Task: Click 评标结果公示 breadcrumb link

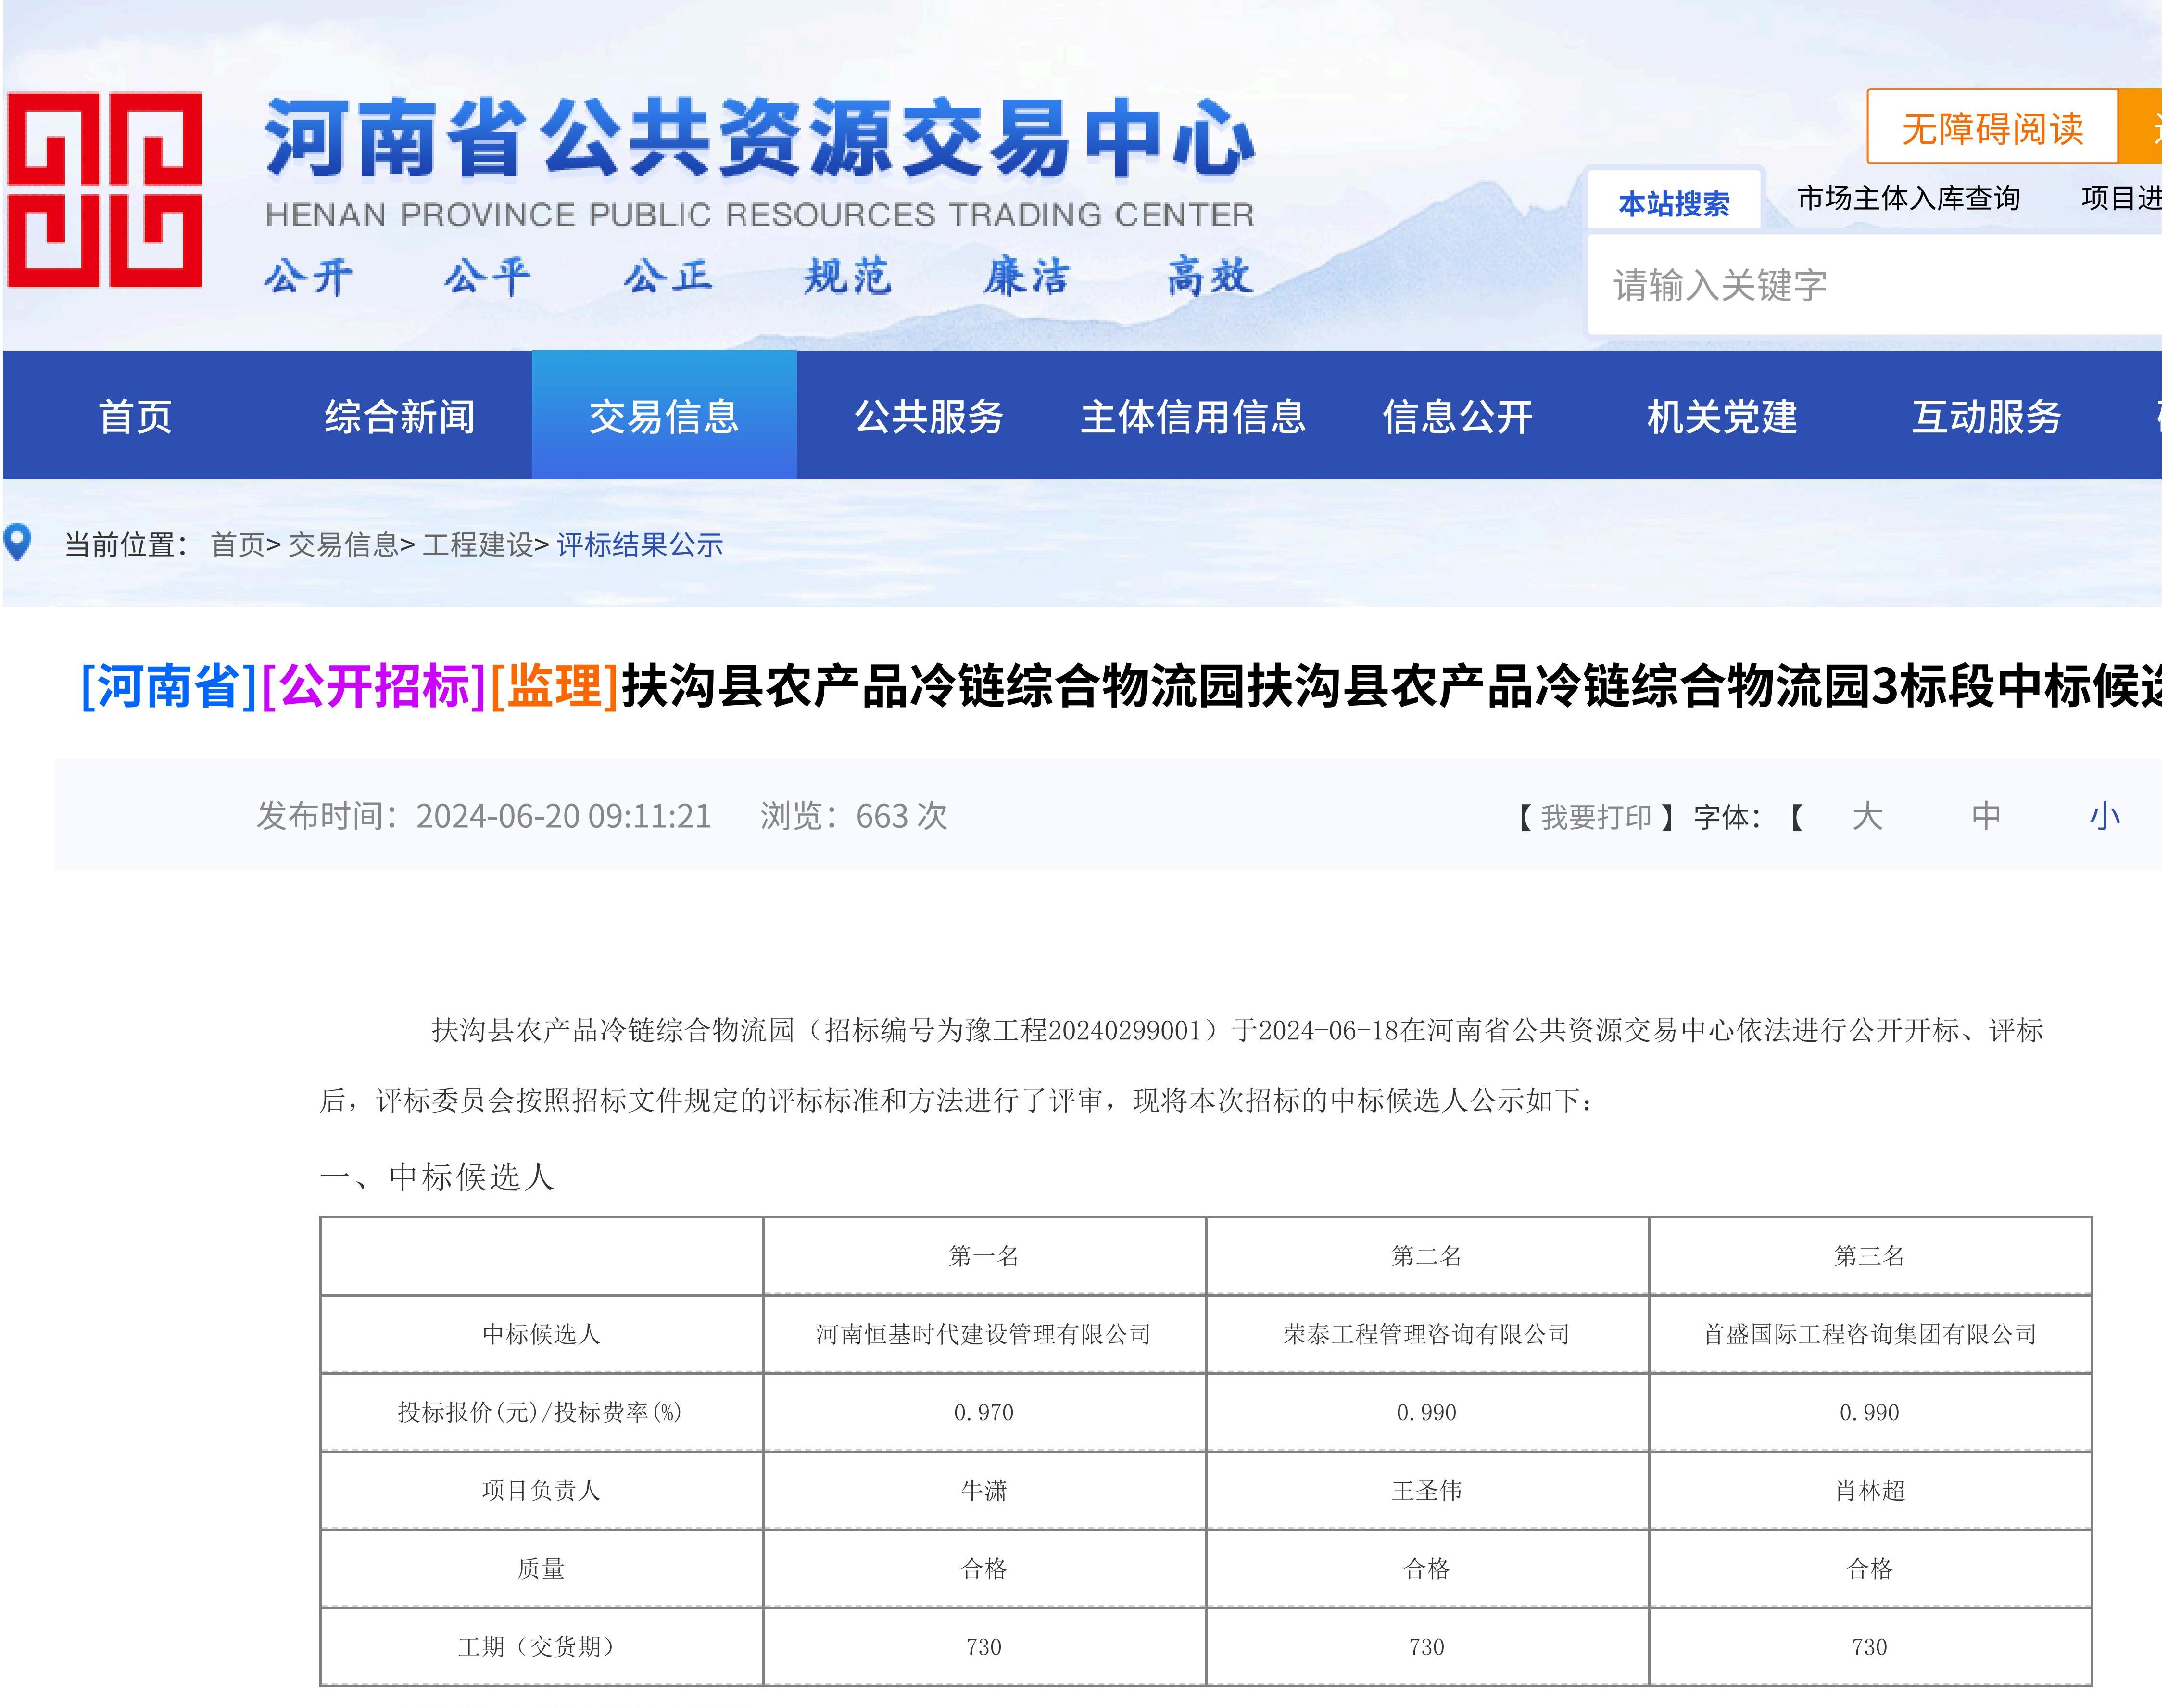Action: point(640,545)
